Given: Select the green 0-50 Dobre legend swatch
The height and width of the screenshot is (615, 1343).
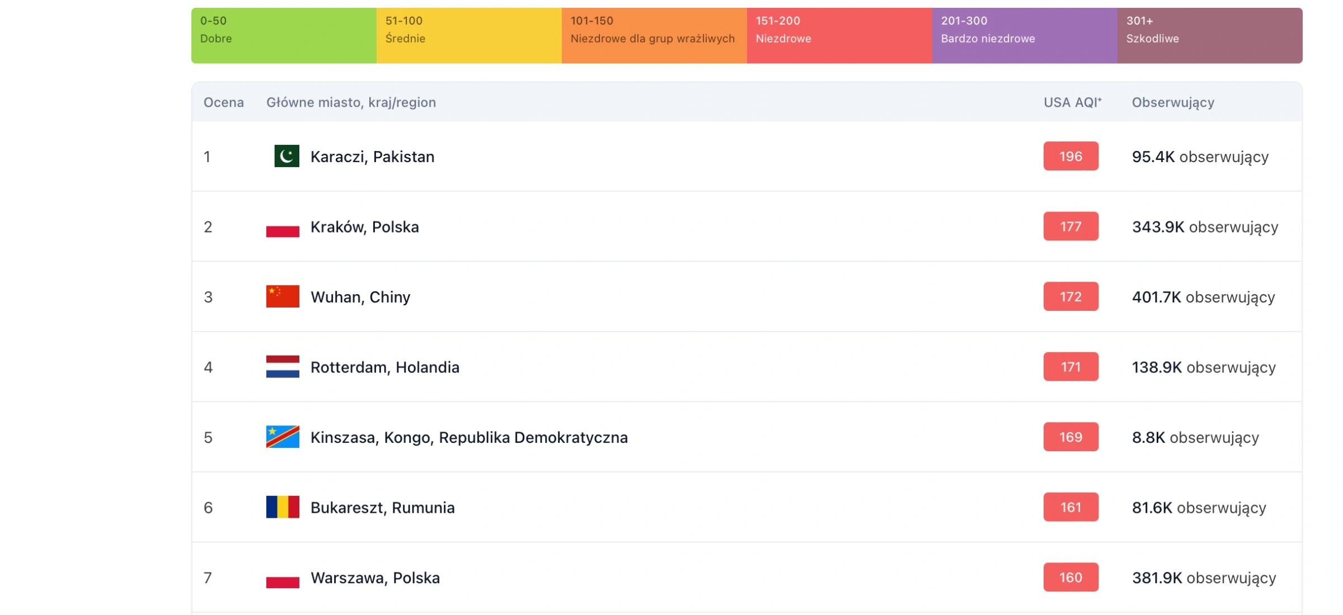Looking at the screenshot, I should pyautogui.click(x=284, y=35).
